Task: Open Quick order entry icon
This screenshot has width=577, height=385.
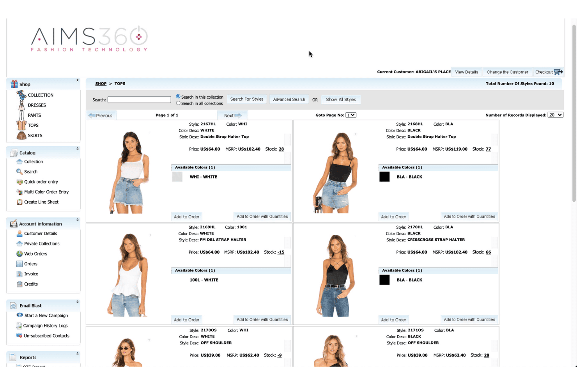Action: [x=19, y=182]
